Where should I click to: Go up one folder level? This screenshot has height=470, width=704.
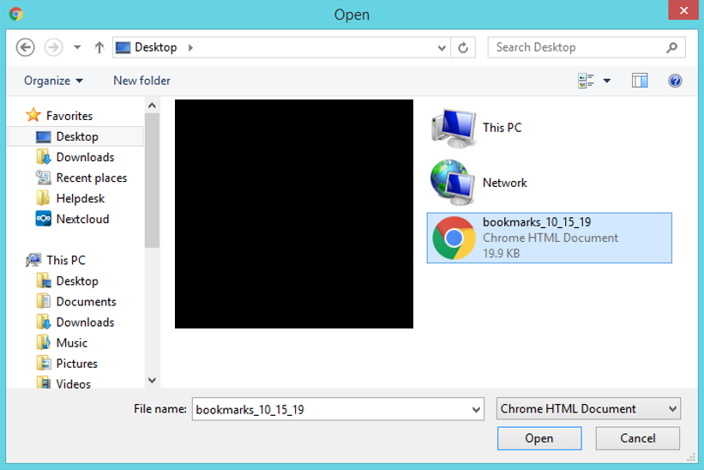[99, 47]
